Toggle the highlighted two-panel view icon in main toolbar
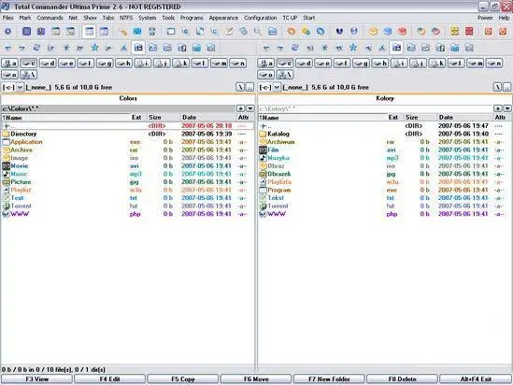 coord(89,32)
